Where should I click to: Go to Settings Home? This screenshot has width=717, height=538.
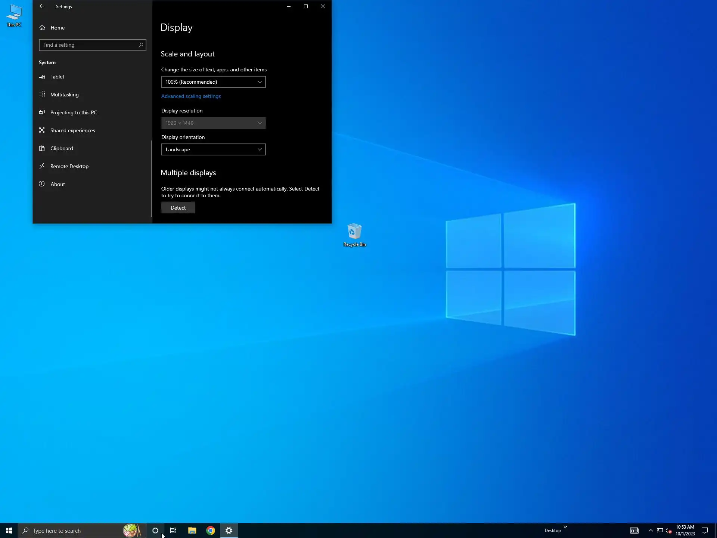tap(58, 28)
